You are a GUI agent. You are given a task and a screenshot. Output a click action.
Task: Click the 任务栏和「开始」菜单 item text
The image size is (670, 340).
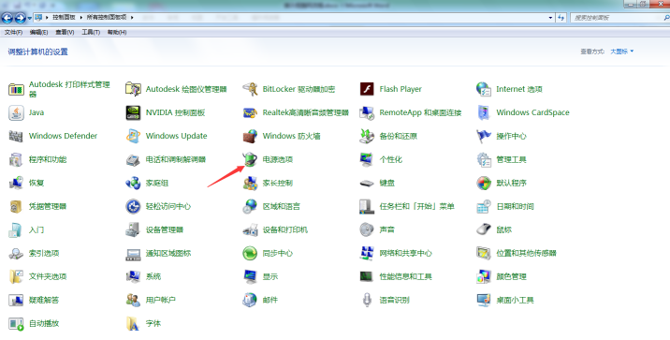tap(417, 207)
